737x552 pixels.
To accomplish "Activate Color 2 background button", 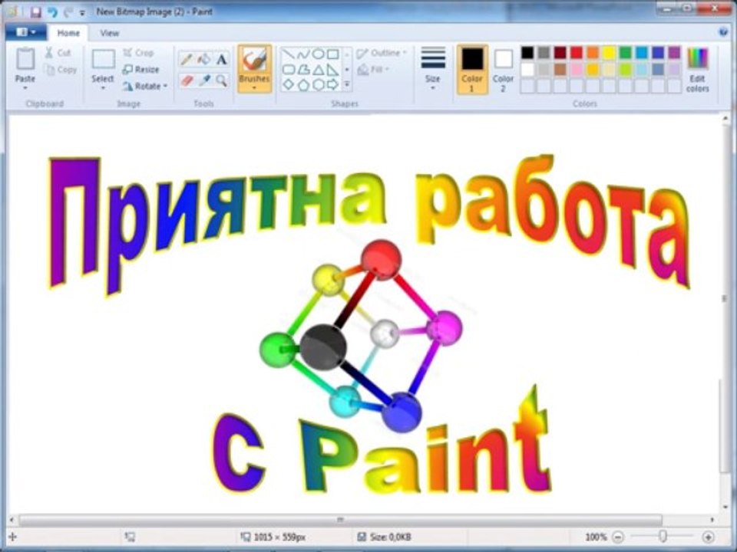I will click(x=503, y=70).
